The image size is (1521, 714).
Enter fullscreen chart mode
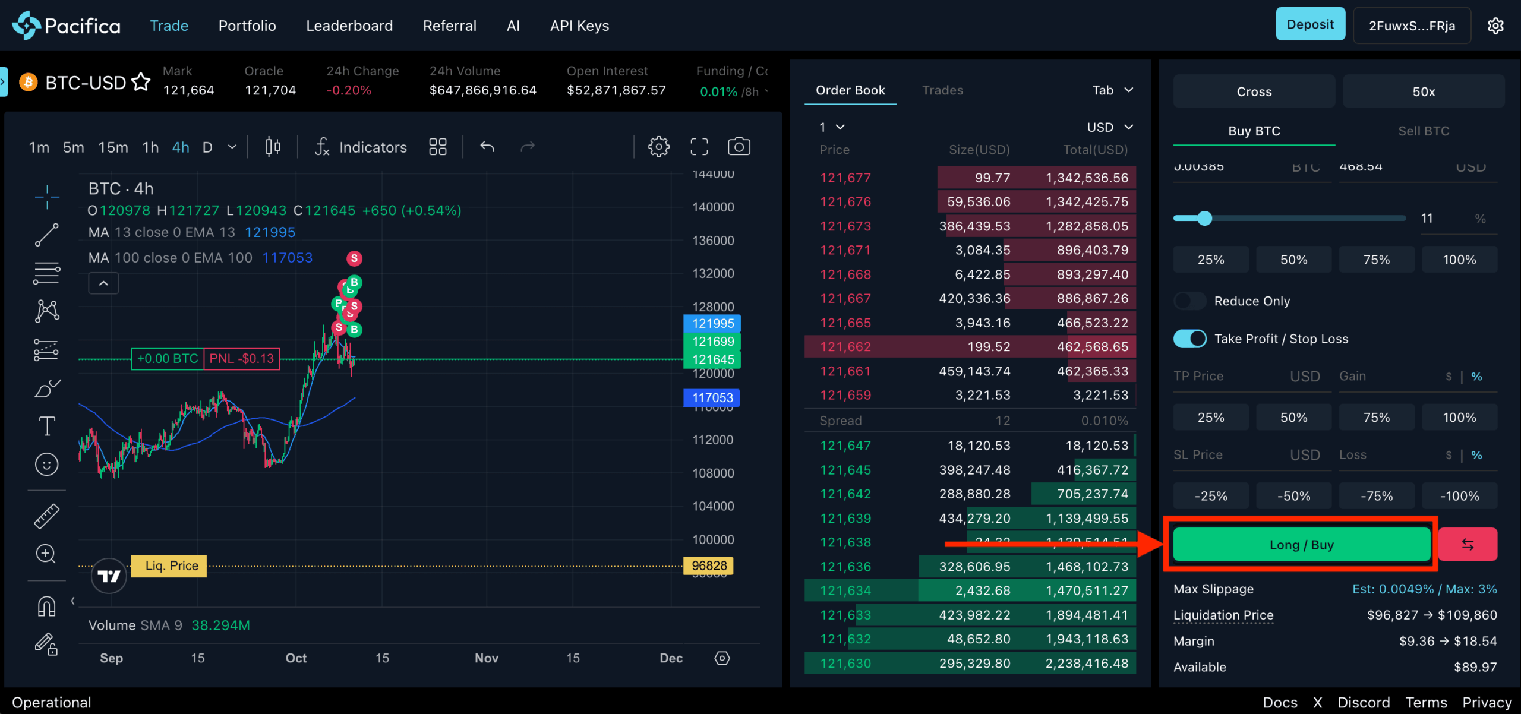click(699, 147)
